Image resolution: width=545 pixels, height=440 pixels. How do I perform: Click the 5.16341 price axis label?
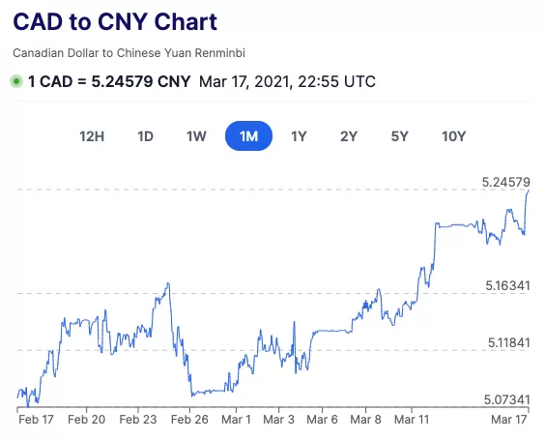point(508,286)
